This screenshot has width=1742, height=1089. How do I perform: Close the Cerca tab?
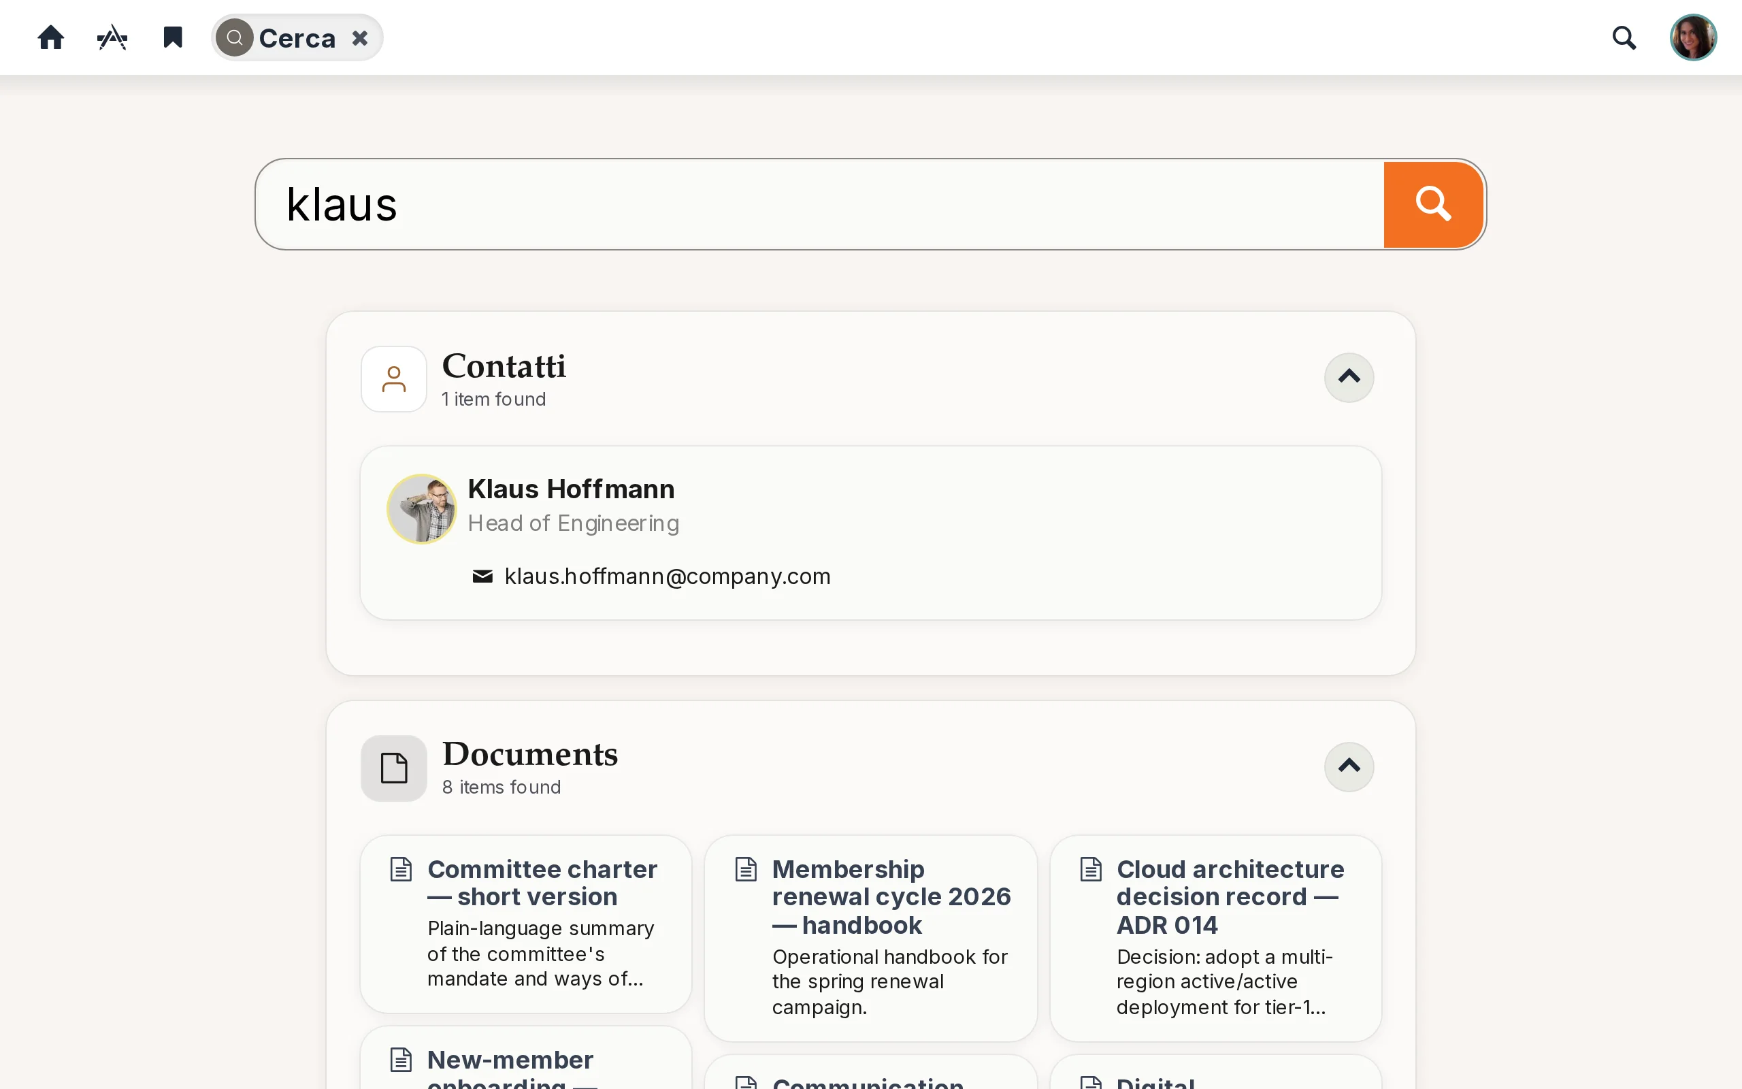[360, 37]
